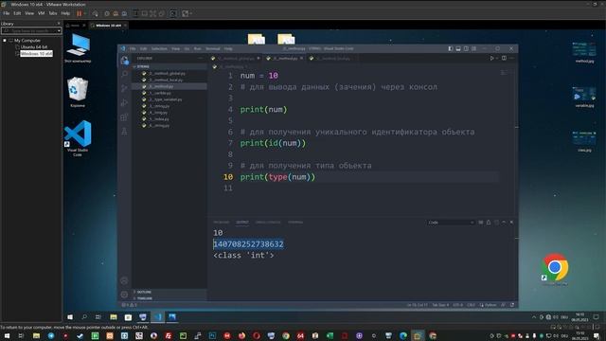Select Google Chrome desktop shortcut

pos(555,269)
